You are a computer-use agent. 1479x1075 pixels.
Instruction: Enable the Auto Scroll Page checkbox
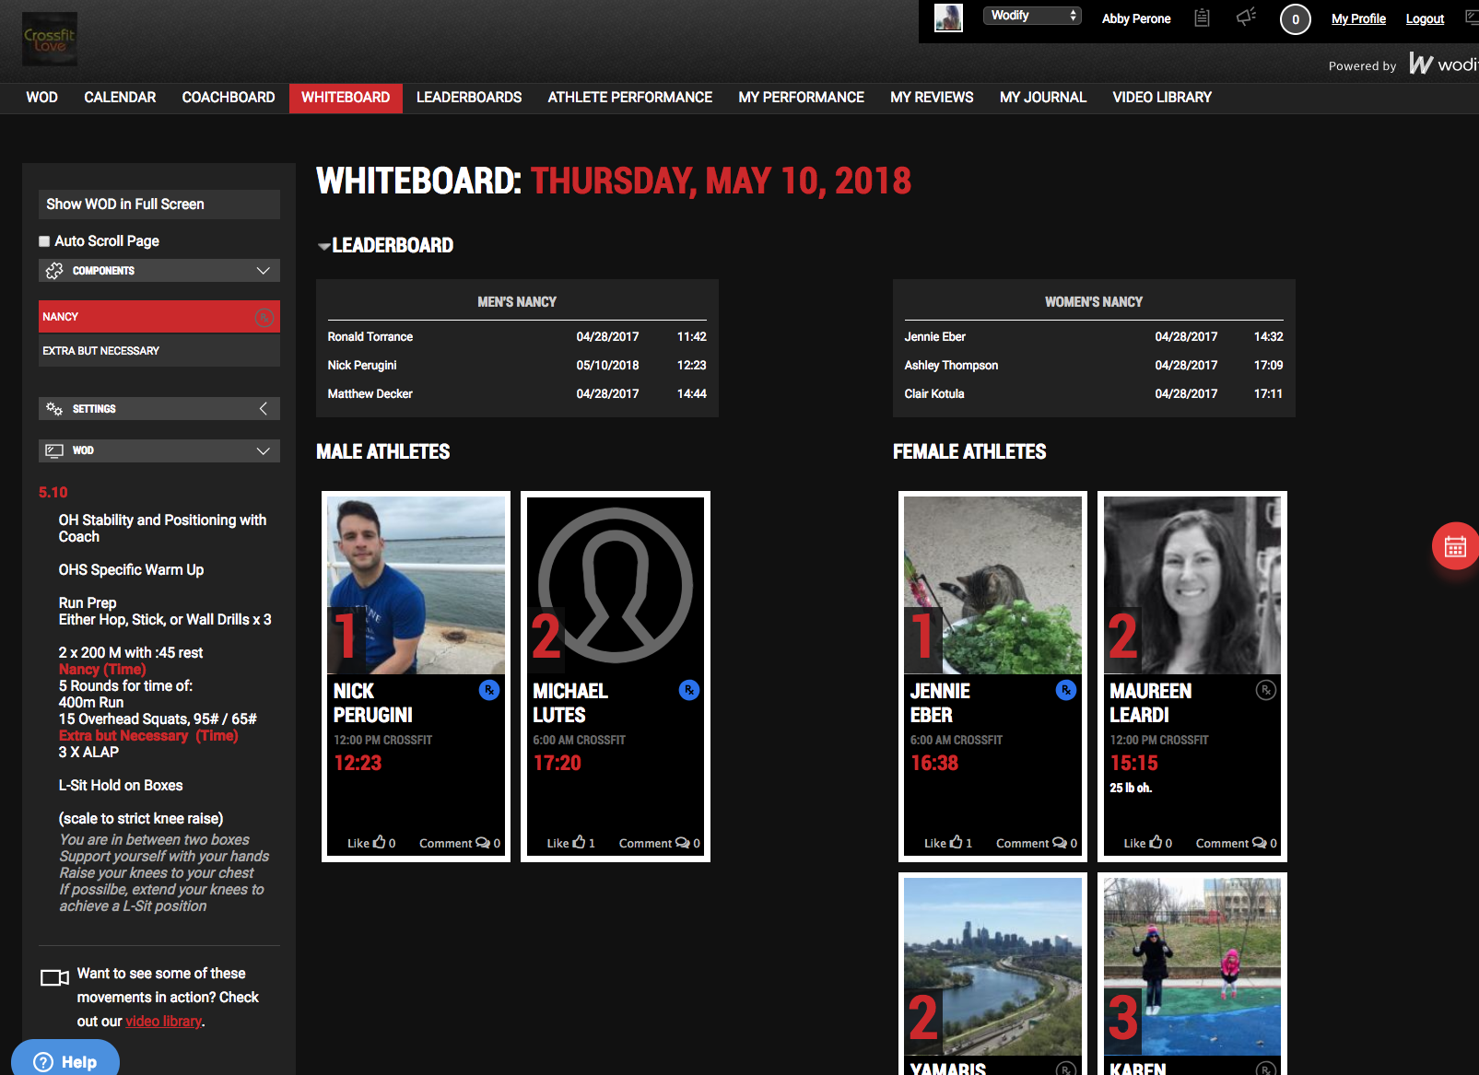pyautogui.click(x=44, y=241)
